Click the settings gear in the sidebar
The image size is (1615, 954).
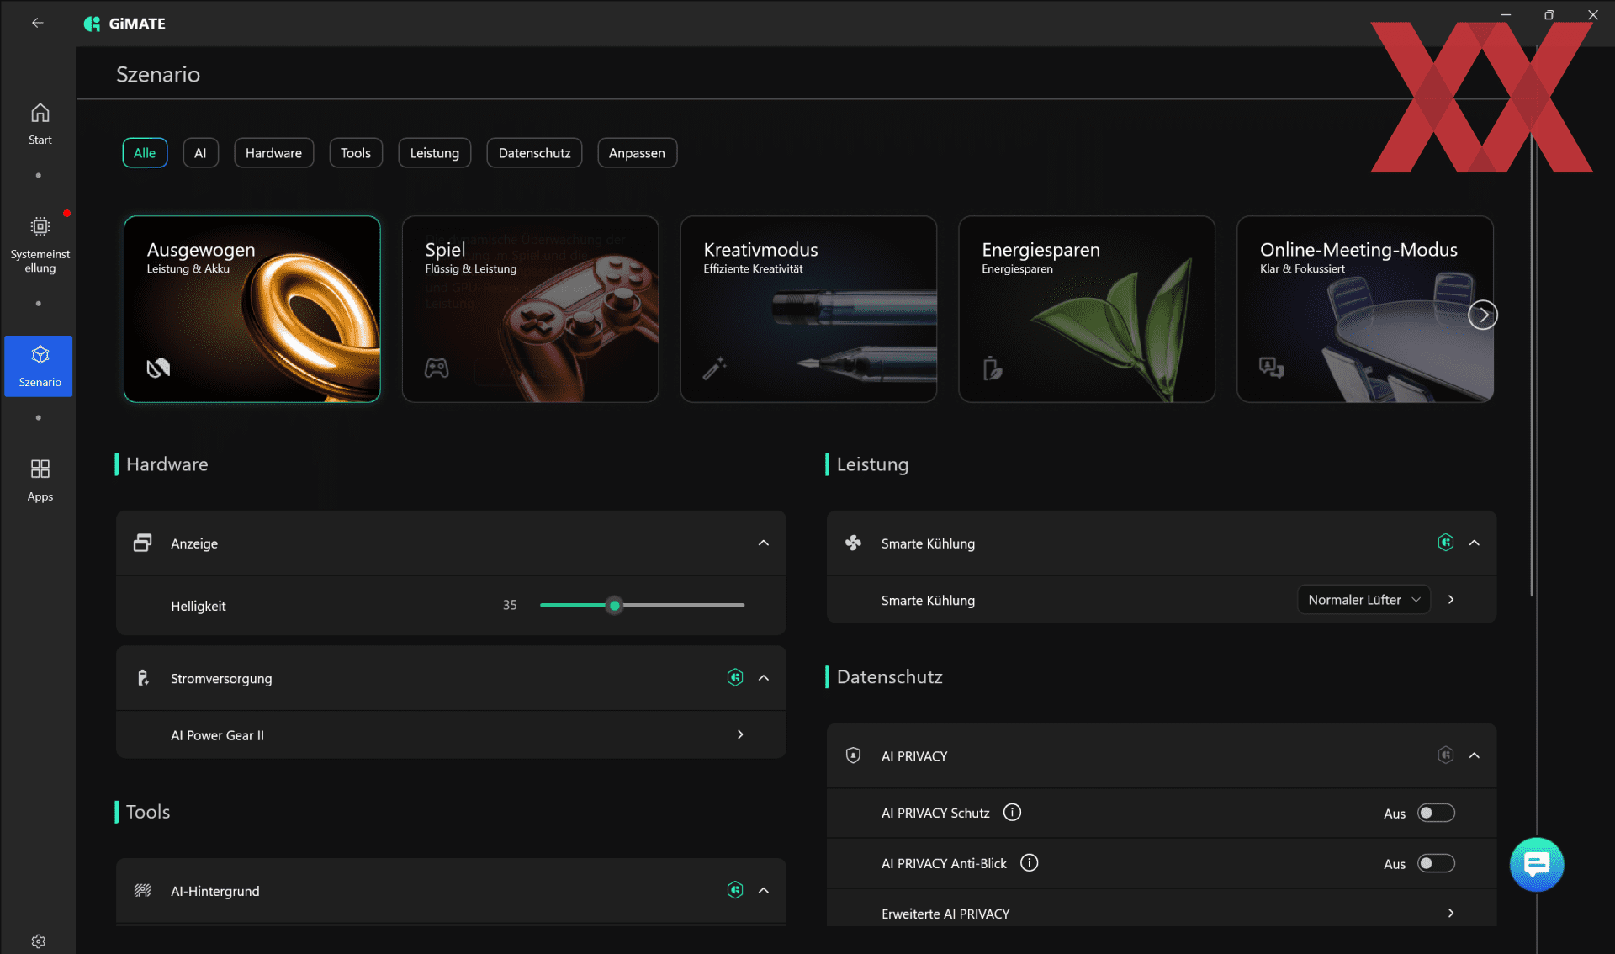coord(39,941)
